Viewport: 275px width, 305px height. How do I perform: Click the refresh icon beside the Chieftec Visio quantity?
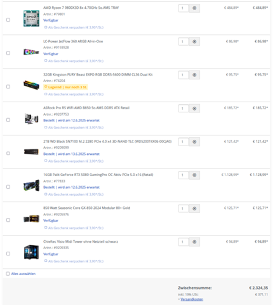(x=194, y=242)
